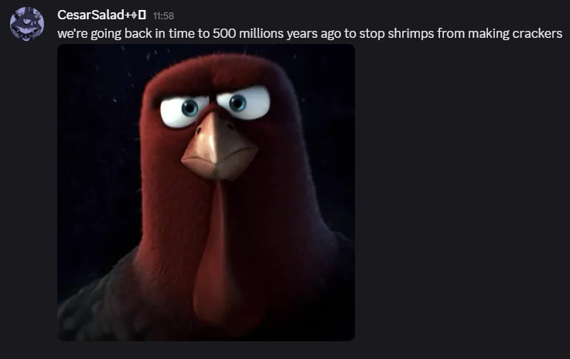The width and height of the screenshot is (570, 359).
Task: Click the diamond symbol in the username
Action: tap(134, 15)
